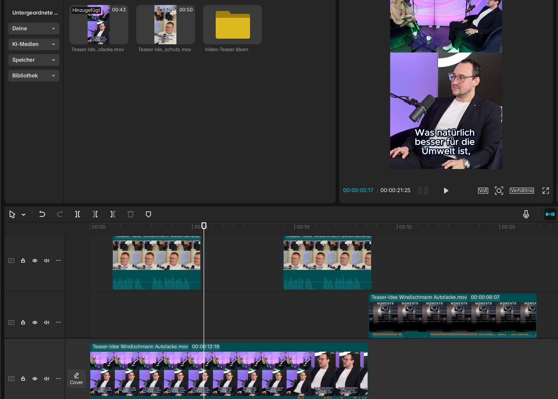Hide the top track with eye icon
The width and height of the screenshot is (558, 399).
tap(35, 261)
